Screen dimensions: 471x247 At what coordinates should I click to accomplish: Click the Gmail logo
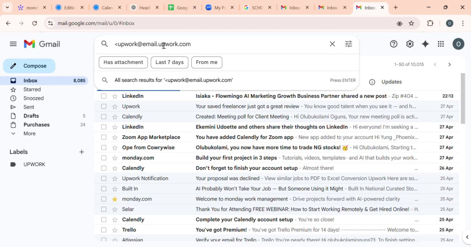click(x=42, y=44)
